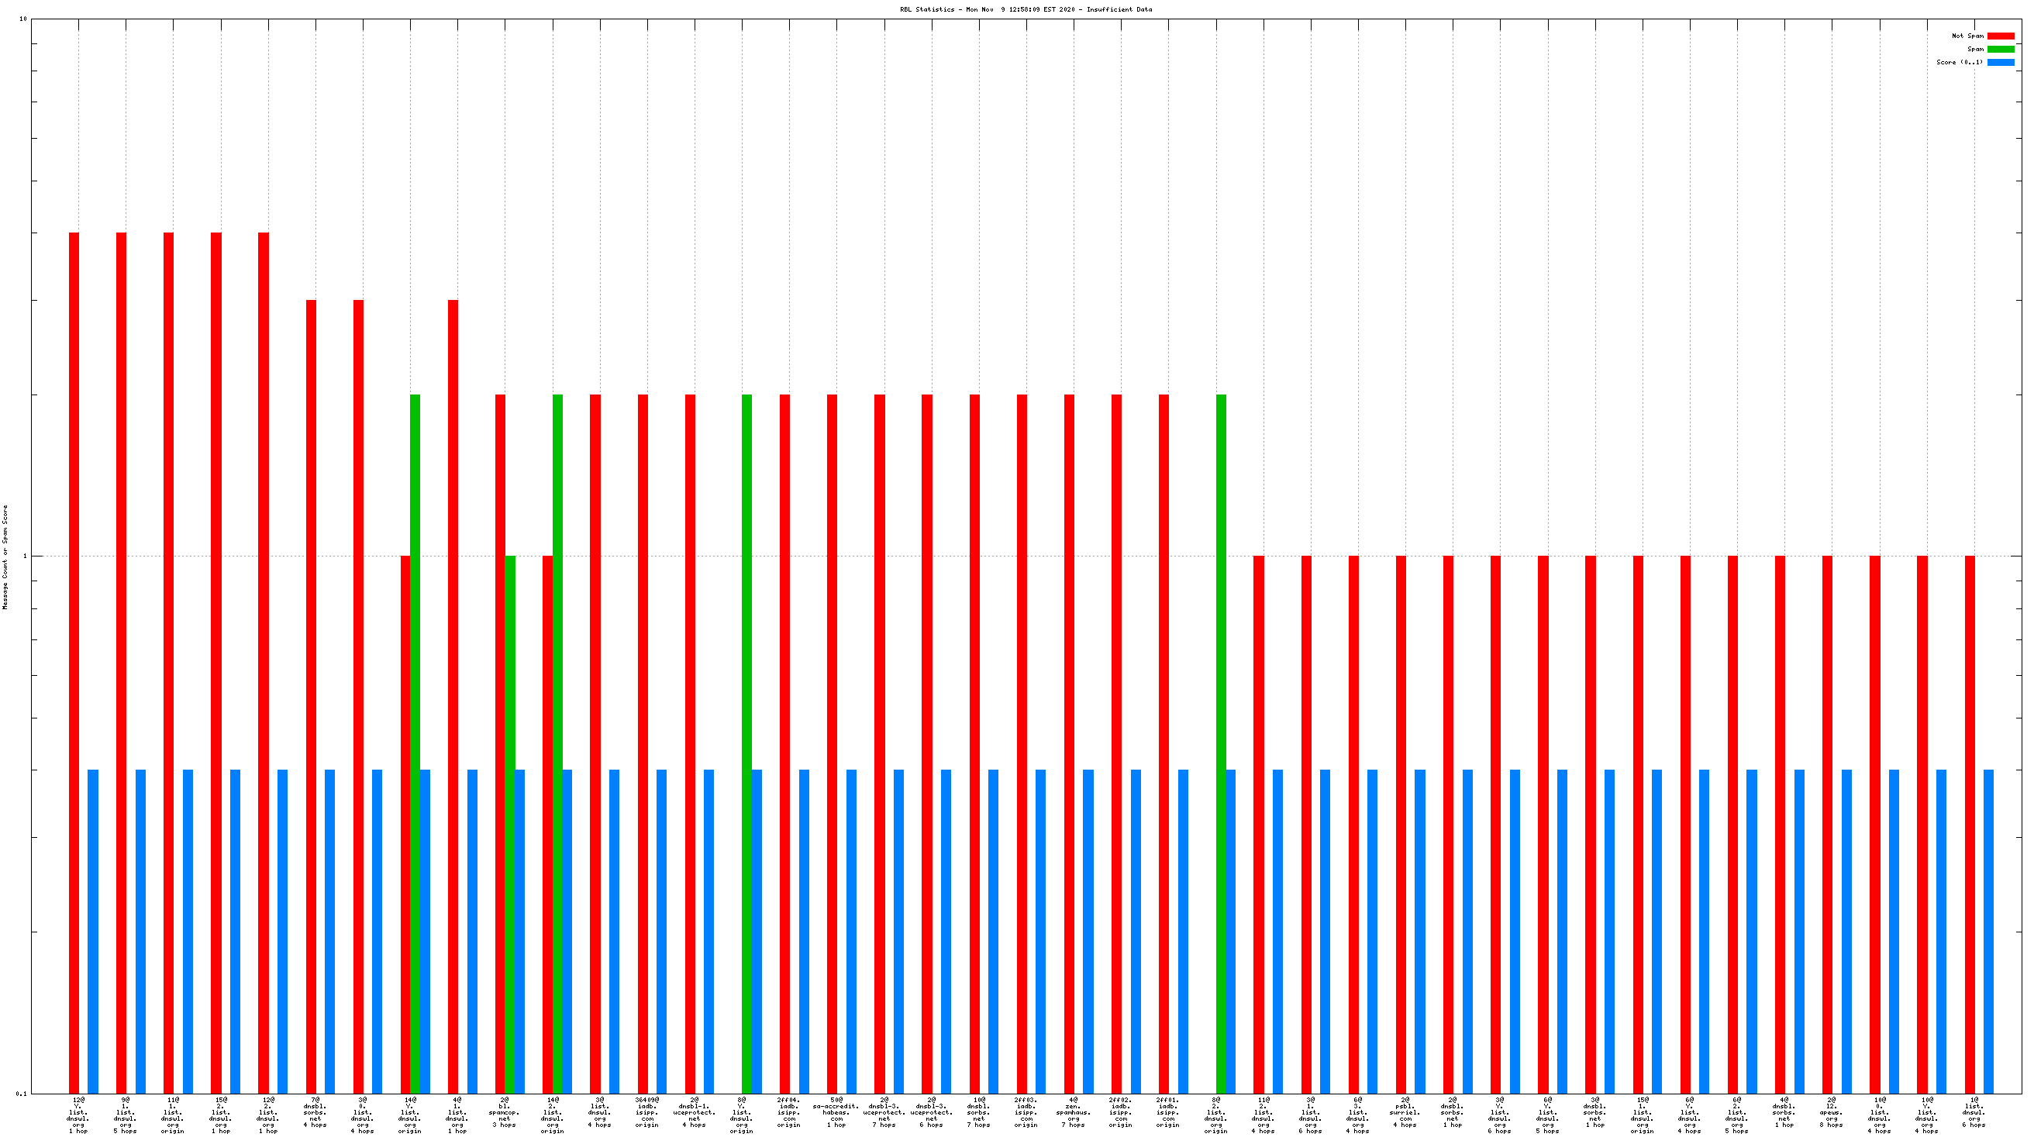
Task: Click the zen.spamhaus.org 7 hops label
Action: click(1073, 1111)
